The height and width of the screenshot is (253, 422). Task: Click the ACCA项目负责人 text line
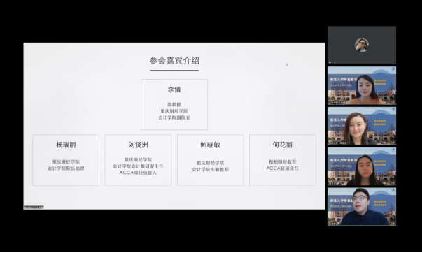click(x=138, y=173)
